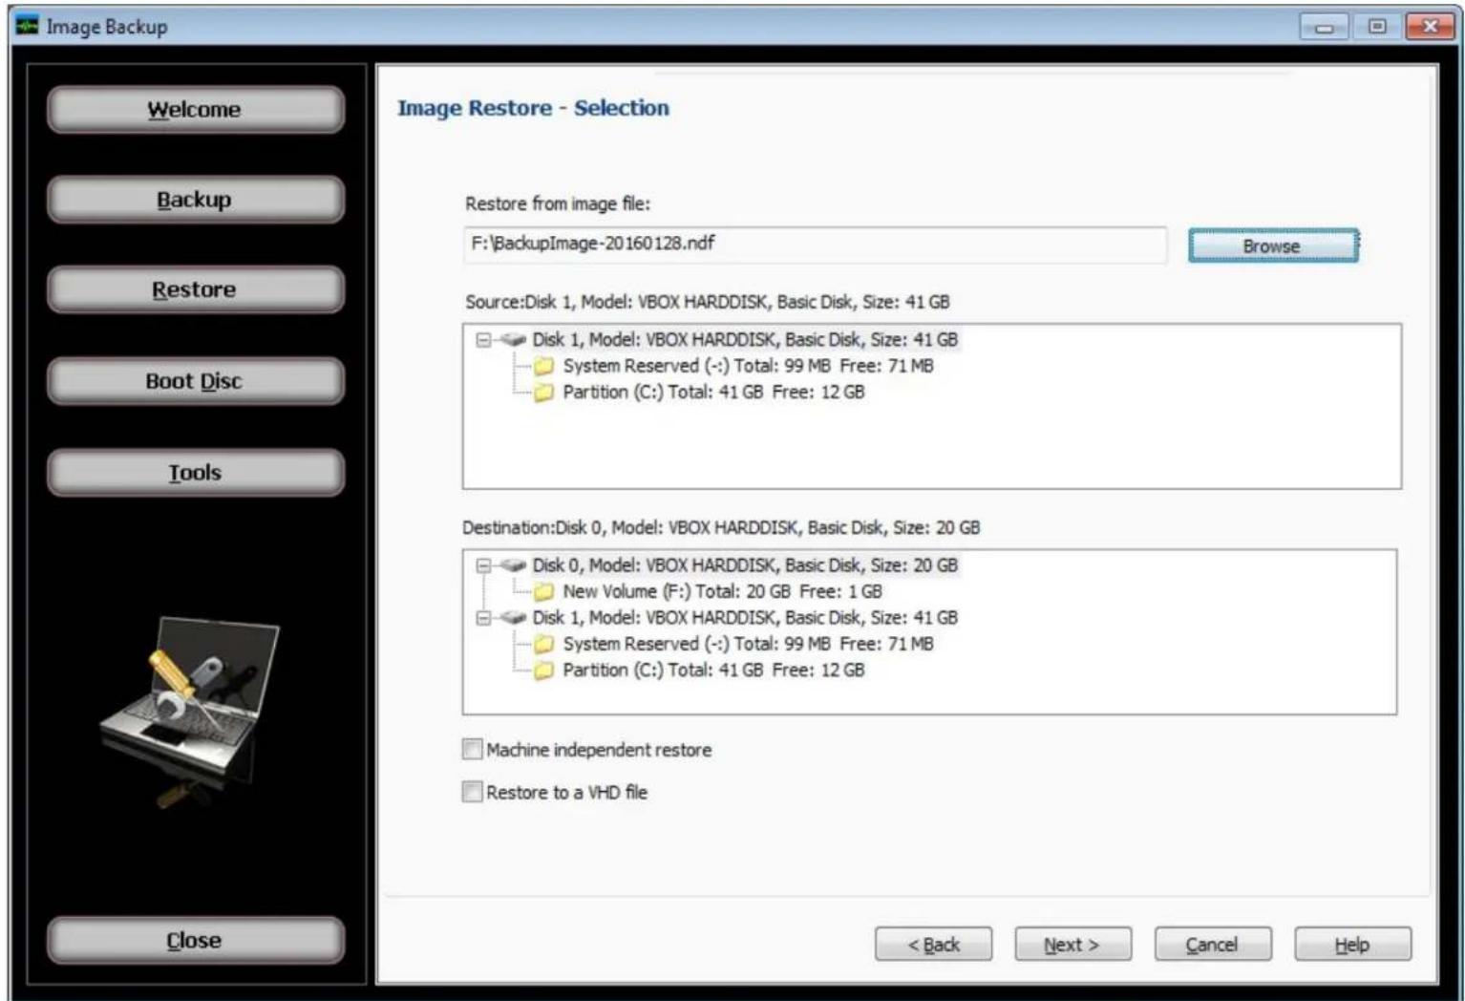Click the folder icon of source System Reserved
The height and width of the screenshot is (1001, 1465).
point(543,366)
